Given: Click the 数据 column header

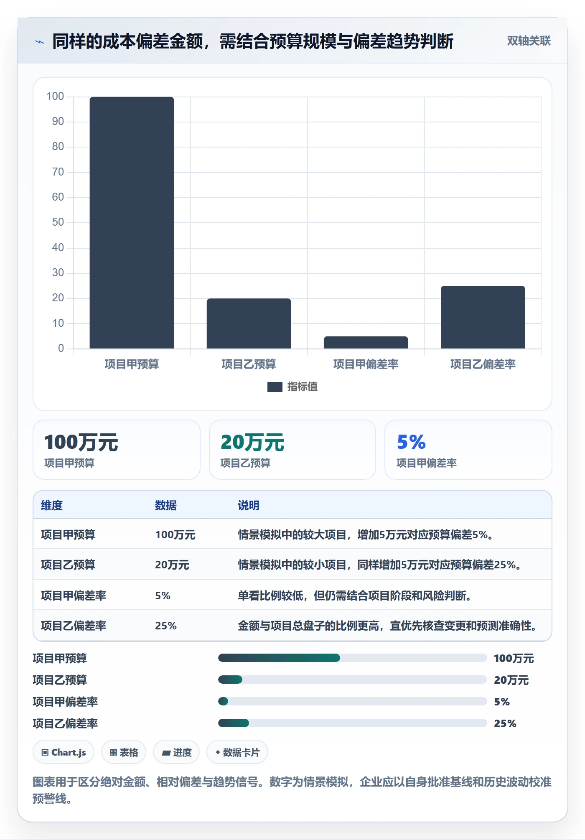Looking at the screenshot, I should 166,506.
